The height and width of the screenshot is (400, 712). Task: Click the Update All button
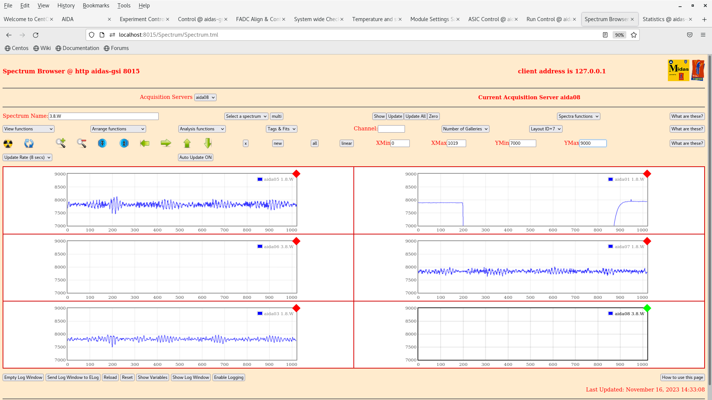415,116
